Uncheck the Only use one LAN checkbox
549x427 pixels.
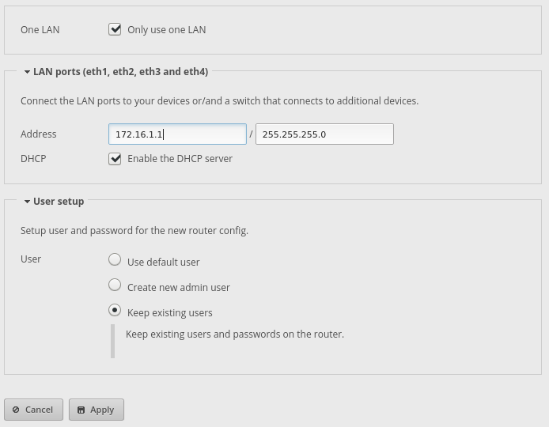[x=115, y=29]
